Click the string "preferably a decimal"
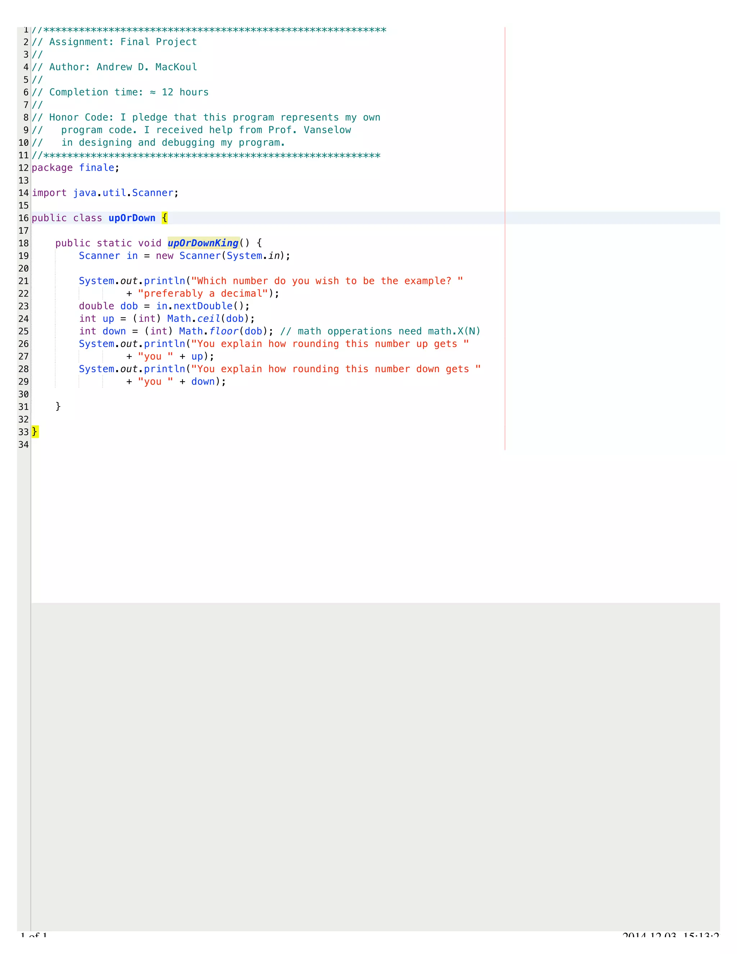Screen dimensions: 737x954 tap(203, 293)
